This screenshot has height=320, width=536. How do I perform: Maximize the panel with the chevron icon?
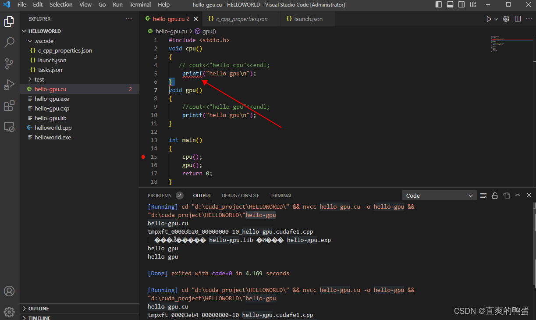[518, 196]
